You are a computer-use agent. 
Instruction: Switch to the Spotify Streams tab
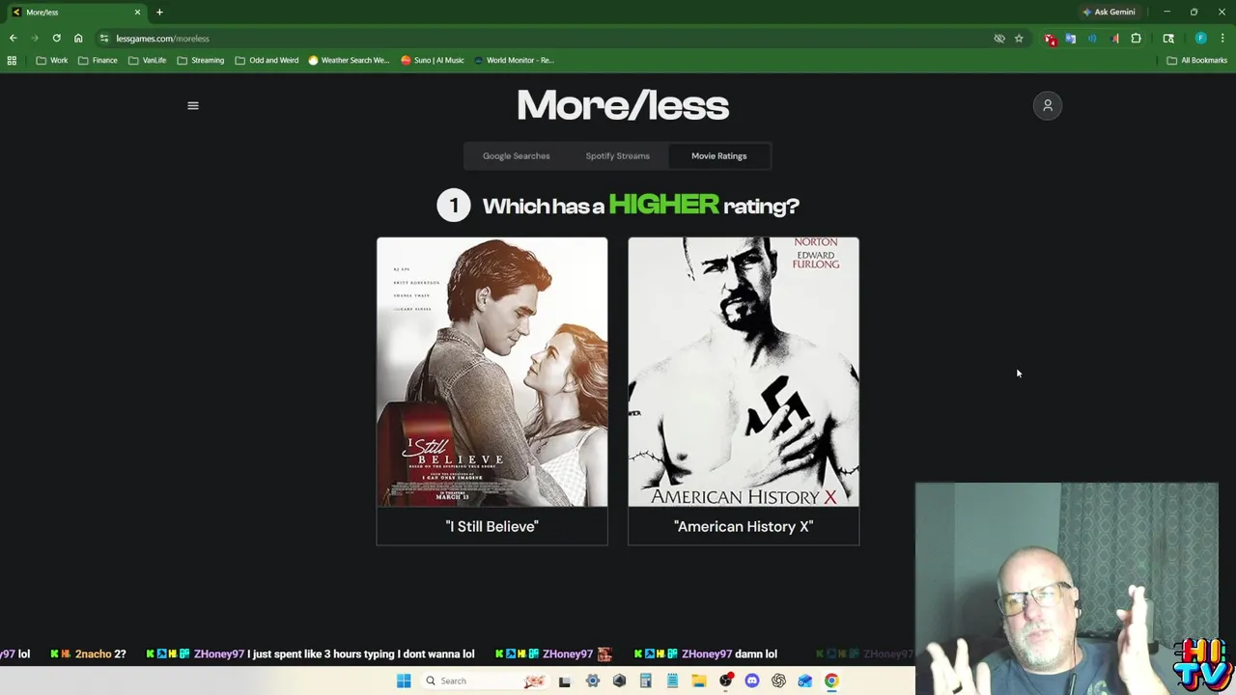pyautogui.click(x=618, y=155)
